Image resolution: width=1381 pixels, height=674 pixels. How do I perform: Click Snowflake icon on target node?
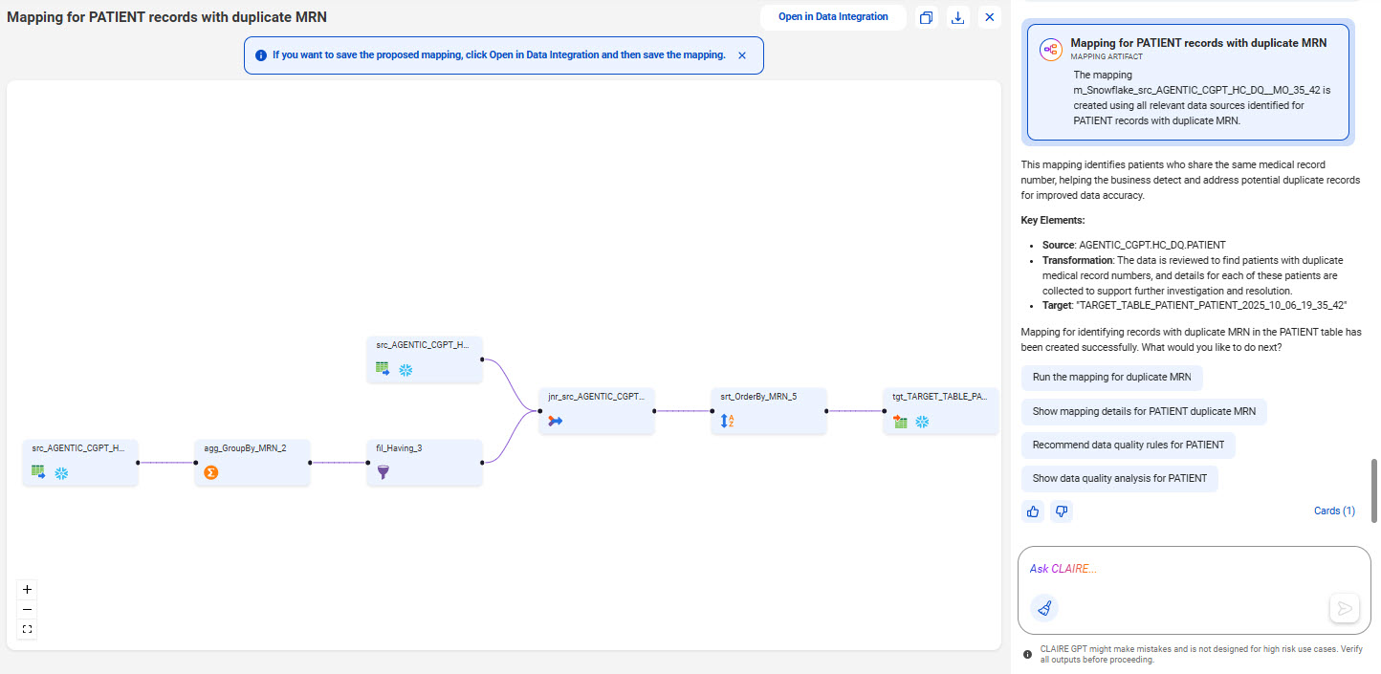coord(922,421)
